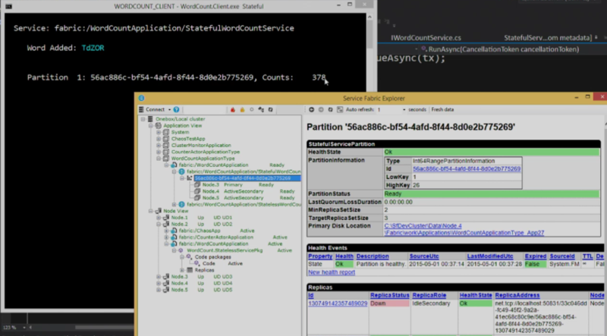
Task: Click the console window system menu icon
Action: [8, 6]
